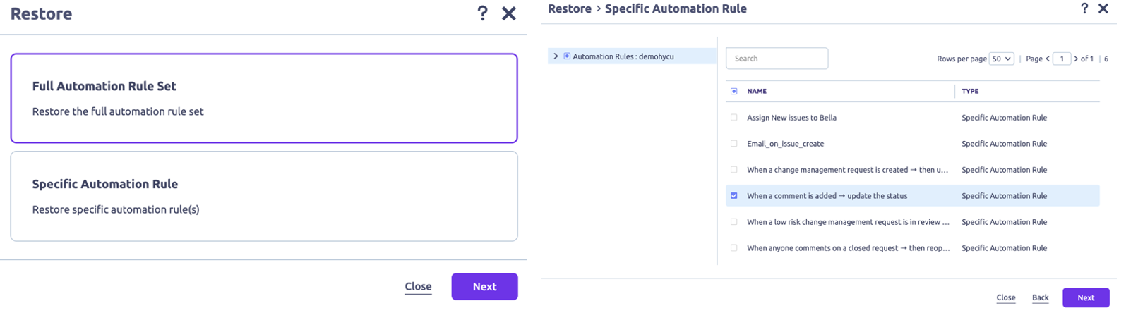Toggle the Automation Rules tree node checkbox
The height and width of the screenshot is (320, 1138).
coord(567,56)
